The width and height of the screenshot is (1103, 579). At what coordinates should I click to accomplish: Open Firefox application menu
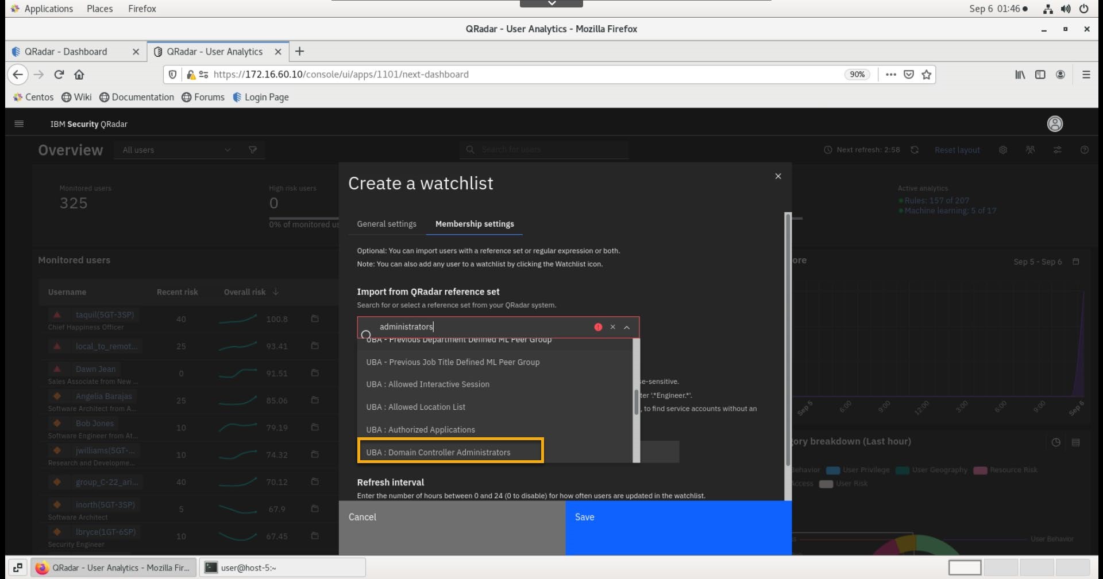point(1086,75)
